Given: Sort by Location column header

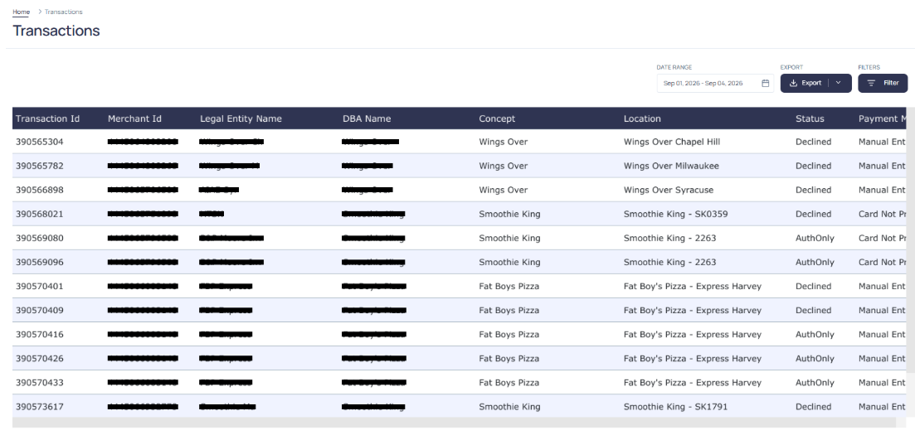Looking at the screenshot, I should point(642,119).
